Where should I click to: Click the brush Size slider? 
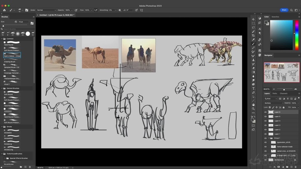tap(15, 26)
